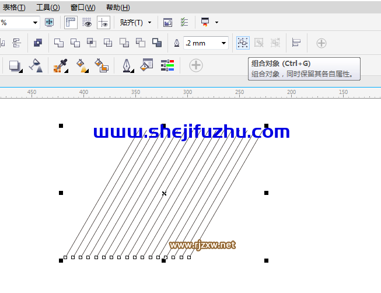Click the create boundary icon
Image resolution: width=381 pixels, height=293 pixels.
coord(157,43)
